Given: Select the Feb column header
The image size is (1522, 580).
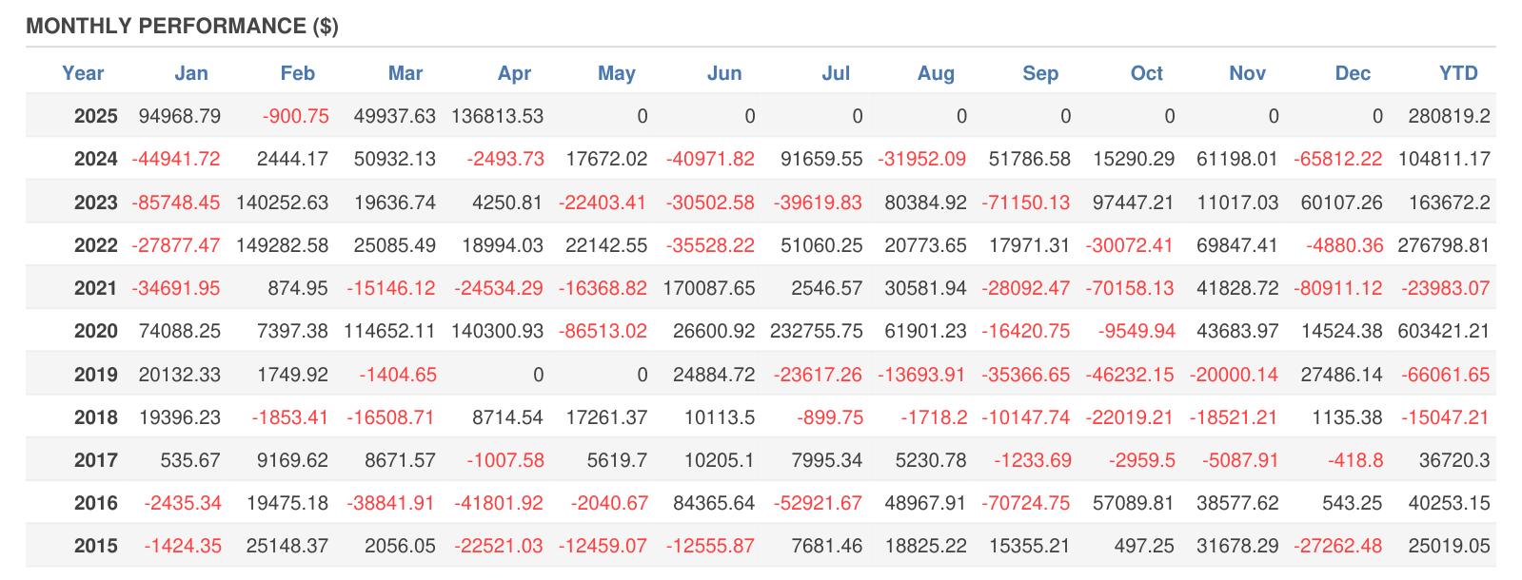Looking at the screenshot, I should pyautogui.click(x=297, y=73).
